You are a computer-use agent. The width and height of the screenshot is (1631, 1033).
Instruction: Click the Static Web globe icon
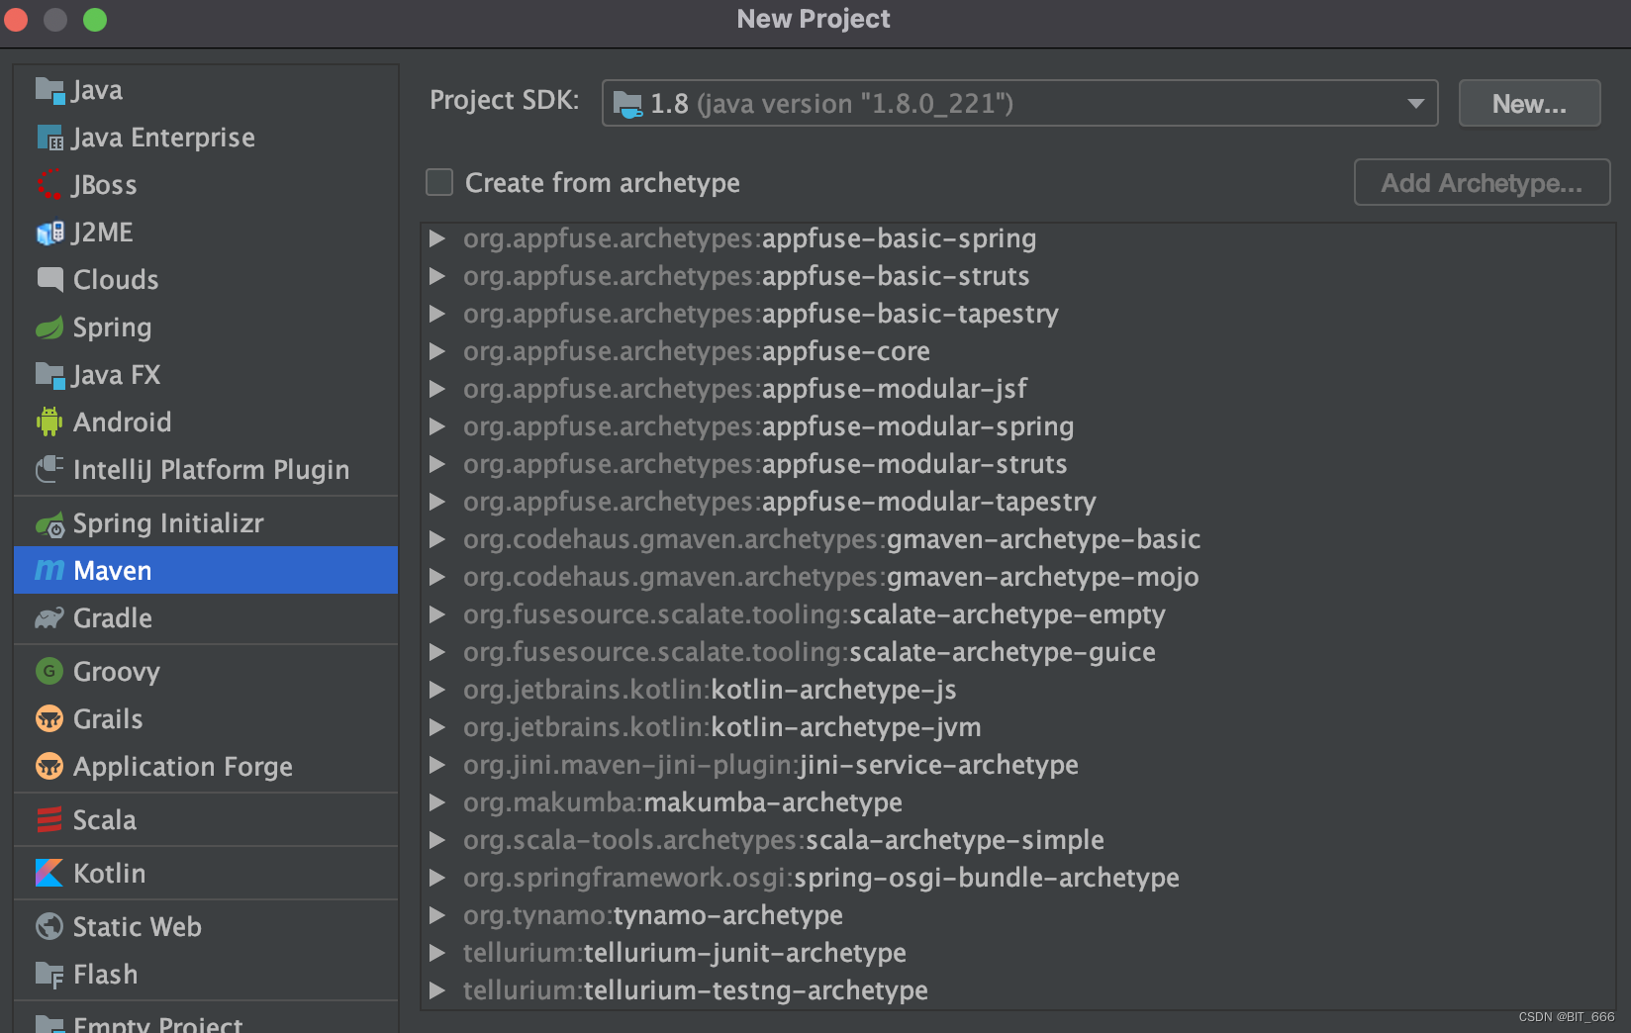49,926
